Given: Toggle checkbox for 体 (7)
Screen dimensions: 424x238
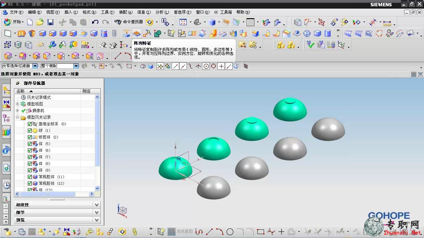Looking at the screenshot, I should coord(30,157).
